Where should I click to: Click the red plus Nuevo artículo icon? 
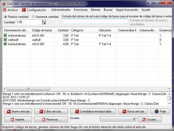tap(8, 111)
